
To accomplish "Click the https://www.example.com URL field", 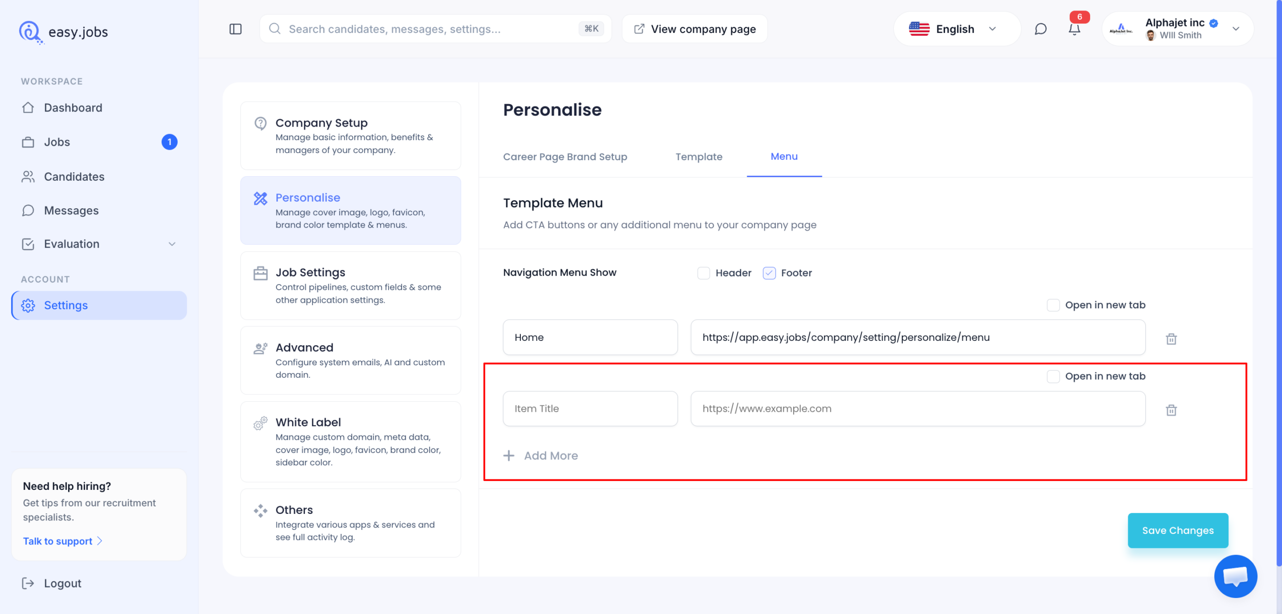I will coord(918,408).
